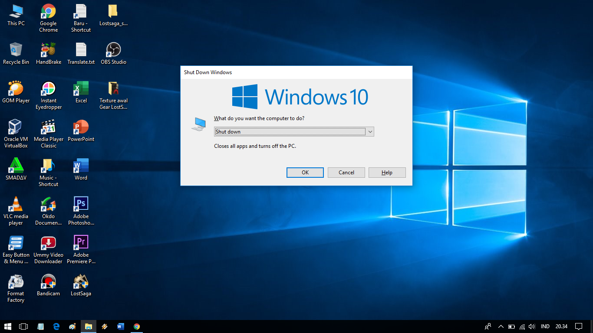Screen dimensions: 593x333
Task: Show hidden system tray icons
Action: click(501, 326)
